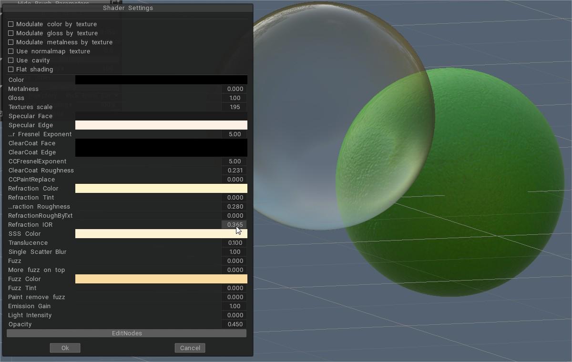This screenshot has height=362, width=572.
Task: Toggle "Flat shading" on
Action: click(10, 69)
